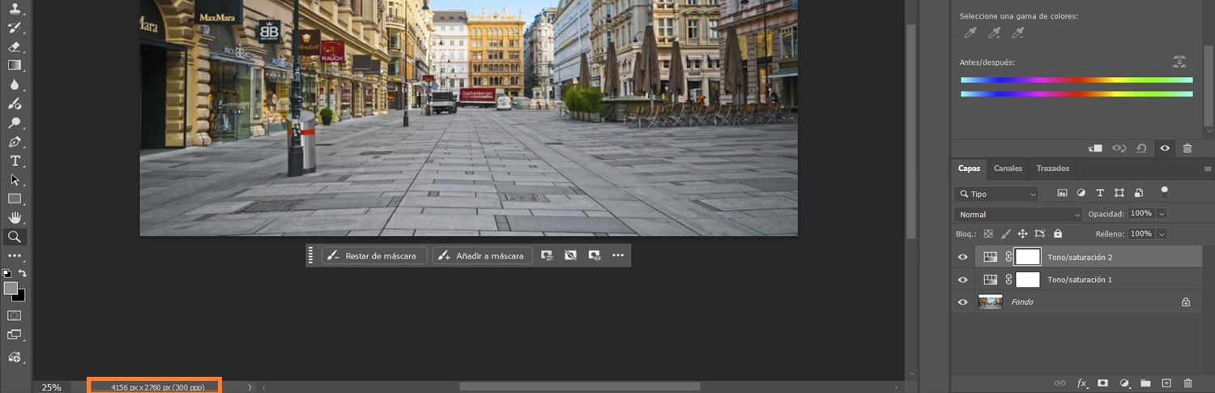Expand the status bar info arrow
This screenshot has height=393, width=1215.
pos(249,387)
